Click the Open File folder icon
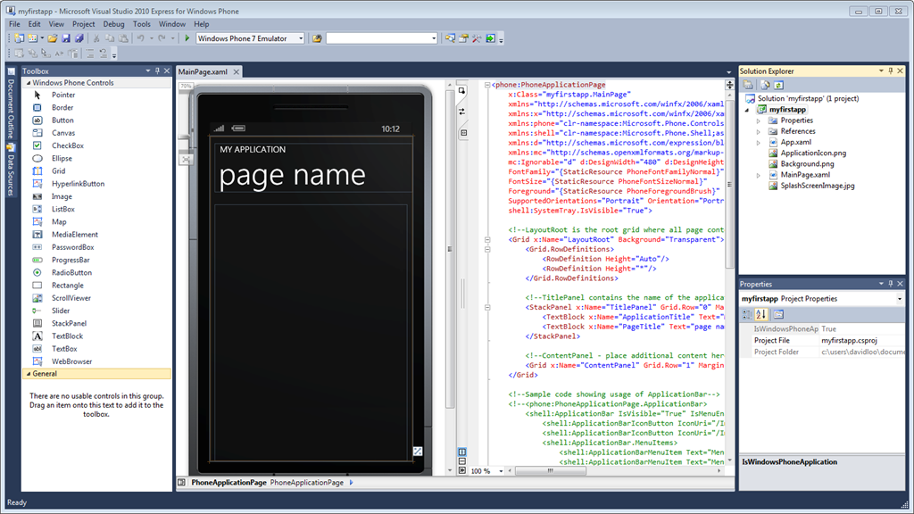The height and width of the screenshot is (514, 914). 53,38
